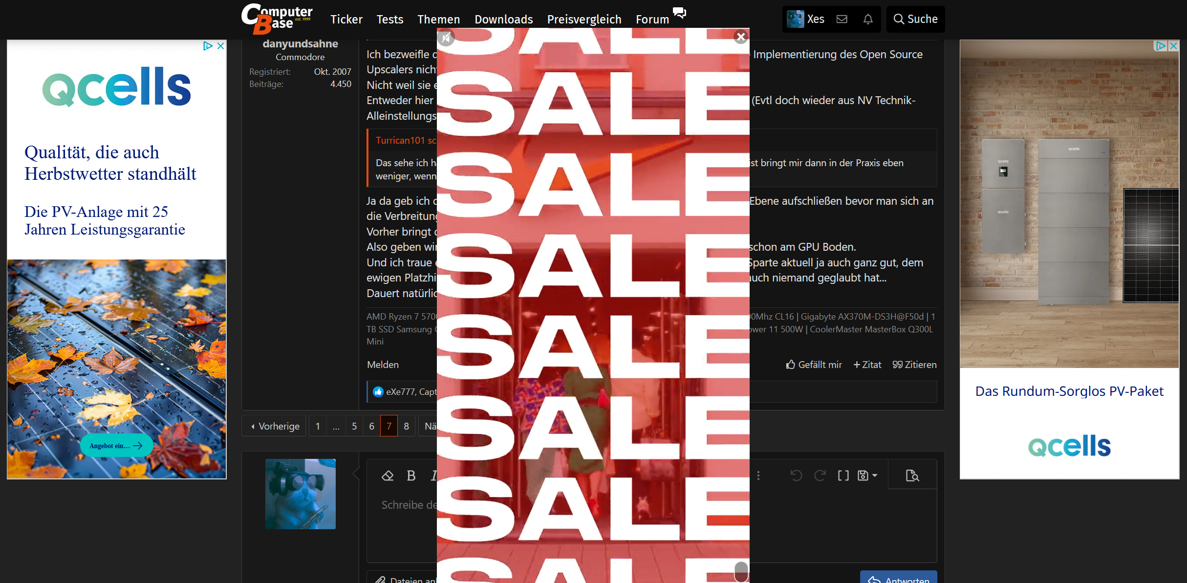The image size is (1187, 583).
Task: Open the Forum menu item
Action: click(652, 19)
